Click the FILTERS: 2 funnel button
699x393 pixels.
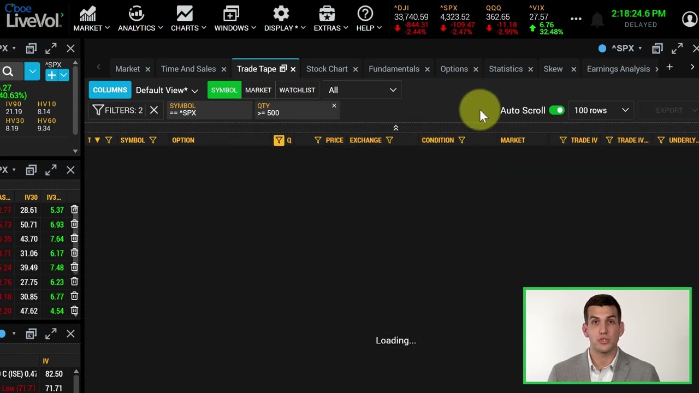(x=117, y=110)
